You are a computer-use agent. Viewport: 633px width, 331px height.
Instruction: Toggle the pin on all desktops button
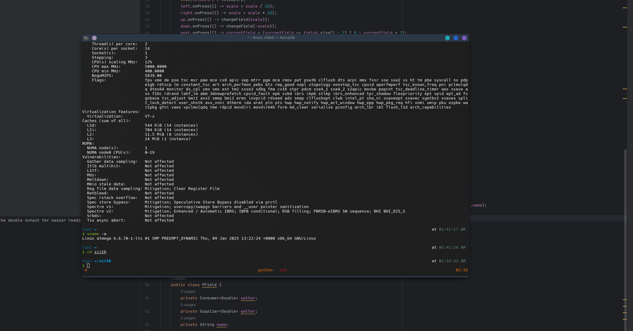pos(94,38)
